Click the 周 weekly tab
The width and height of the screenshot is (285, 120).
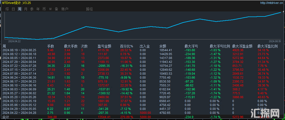19,9
